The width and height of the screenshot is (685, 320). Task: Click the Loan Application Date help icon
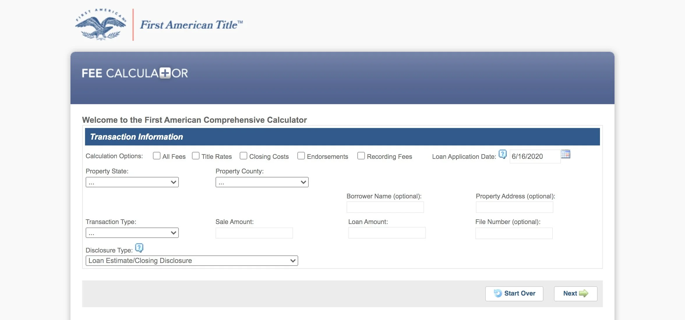point(502,154)
